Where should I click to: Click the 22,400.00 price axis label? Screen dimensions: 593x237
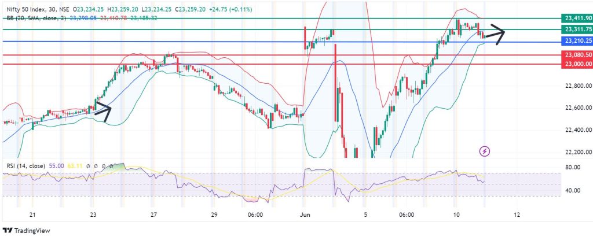577,130
